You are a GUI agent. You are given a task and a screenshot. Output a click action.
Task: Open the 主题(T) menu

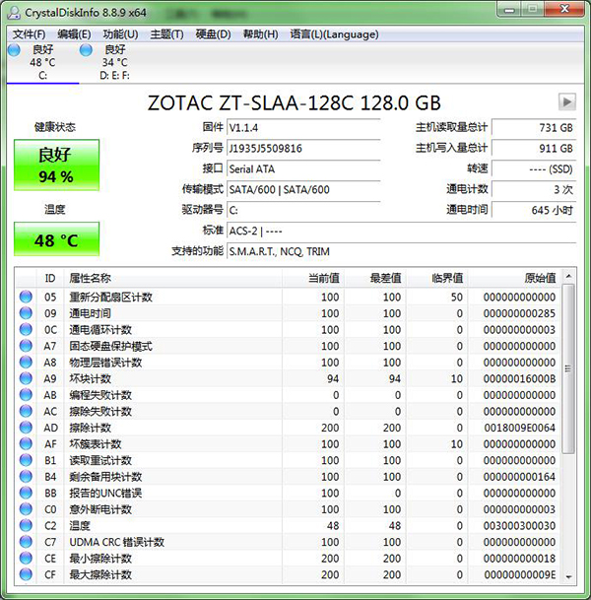[x=166, y=34]
